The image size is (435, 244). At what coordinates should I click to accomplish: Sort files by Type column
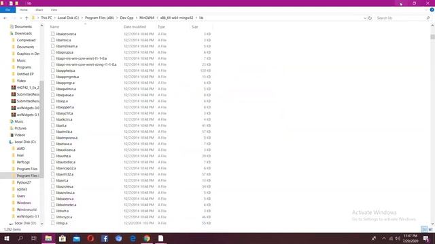[161, 27]
